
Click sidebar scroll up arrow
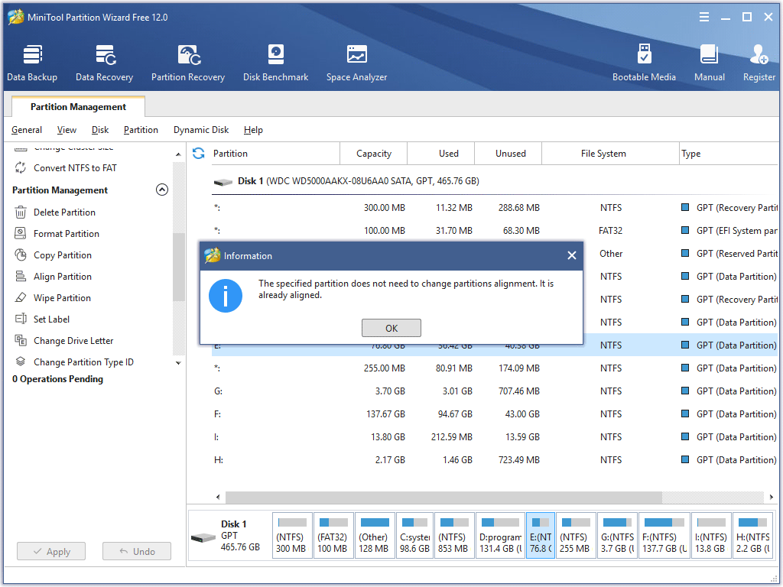tap(178, 154)
